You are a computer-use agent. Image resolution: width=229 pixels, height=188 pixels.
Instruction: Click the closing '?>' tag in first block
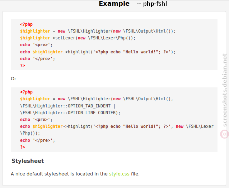[x=23, y=66]
